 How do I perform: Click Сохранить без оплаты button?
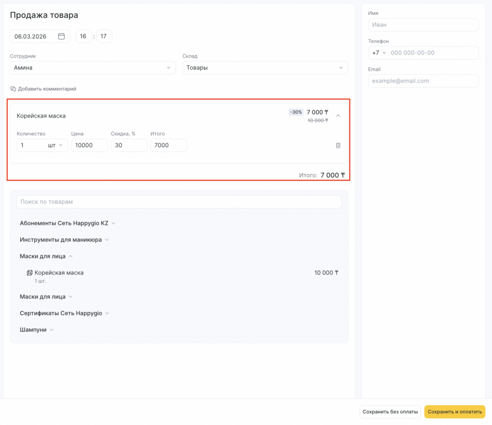point(390,412)
